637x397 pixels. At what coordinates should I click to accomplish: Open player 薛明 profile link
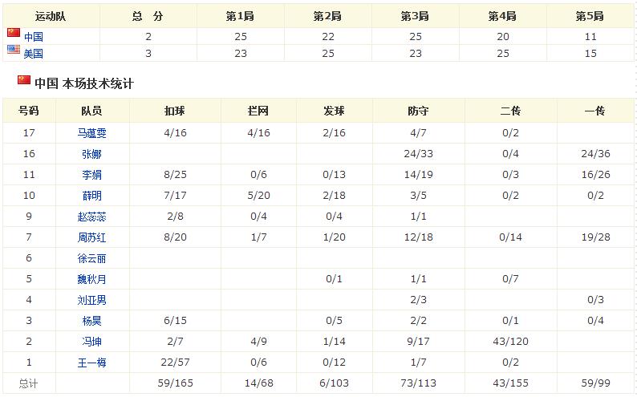pos(91,196)
